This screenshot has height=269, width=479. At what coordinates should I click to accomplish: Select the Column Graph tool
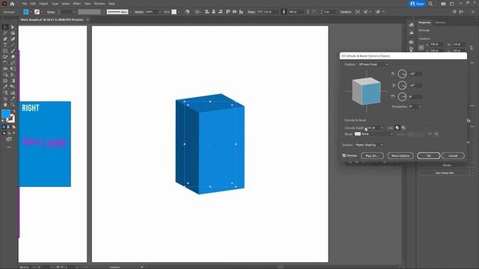click(x=13, y=93)
